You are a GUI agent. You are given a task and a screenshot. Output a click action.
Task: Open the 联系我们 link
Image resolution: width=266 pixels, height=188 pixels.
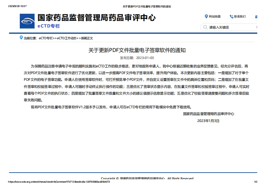click(x=240, y=16)
